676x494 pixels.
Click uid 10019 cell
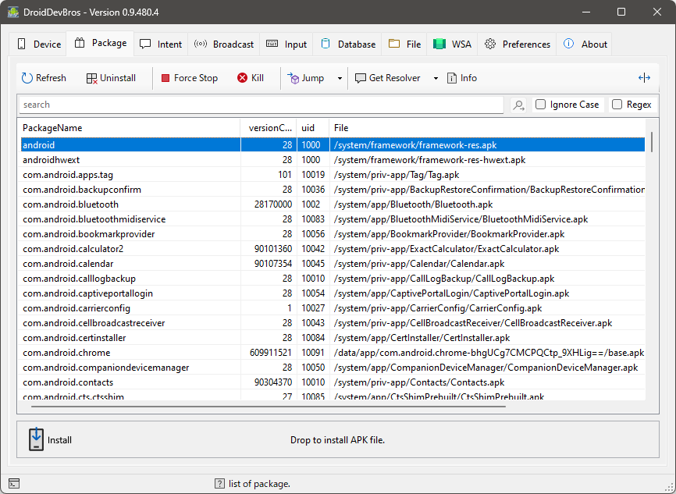[313, 175]
